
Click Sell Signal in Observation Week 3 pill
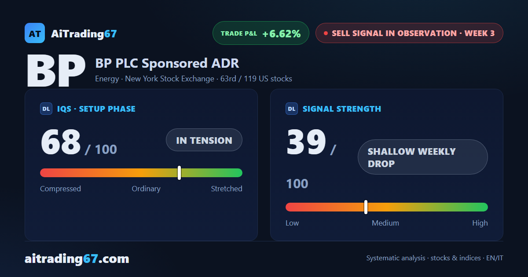(x=409, y=33)
